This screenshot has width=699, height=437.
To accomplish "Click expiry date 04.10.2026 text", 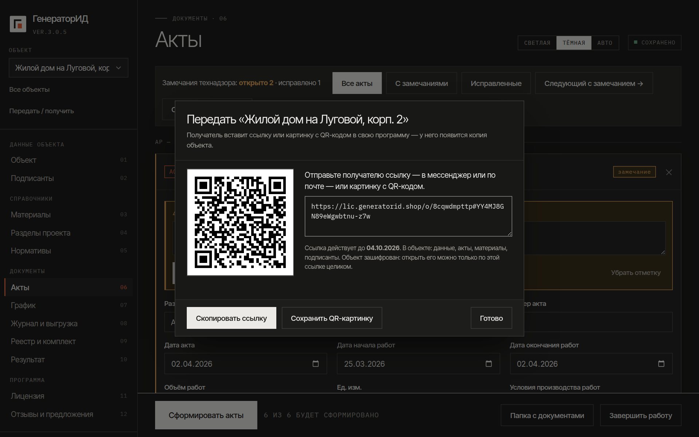I will pyautogui.click(x=383, y=248).
